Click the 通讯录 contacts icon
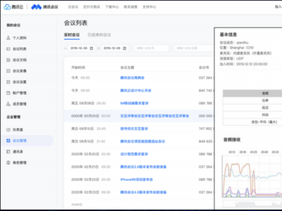Viewport: 282px width, 211px height. point(8,151)
